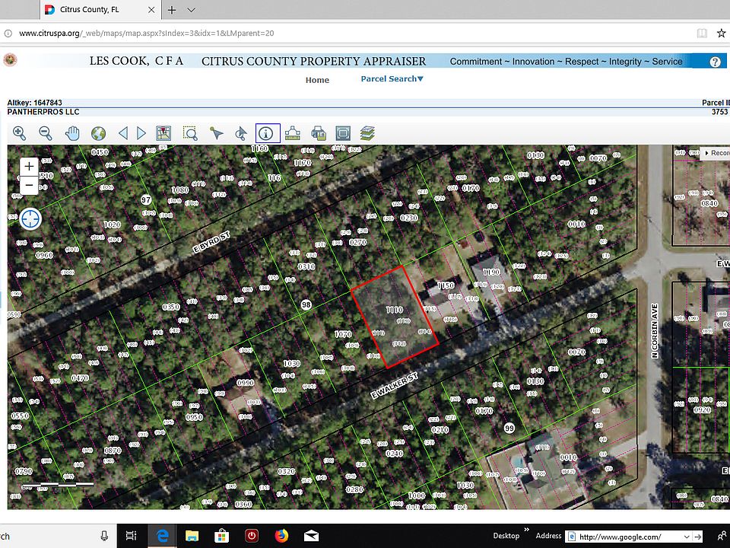Image resolution: width=730 pixels, height=548 pixels.
Task: Open a new browser tab
Action: click(x=172, y=10)
